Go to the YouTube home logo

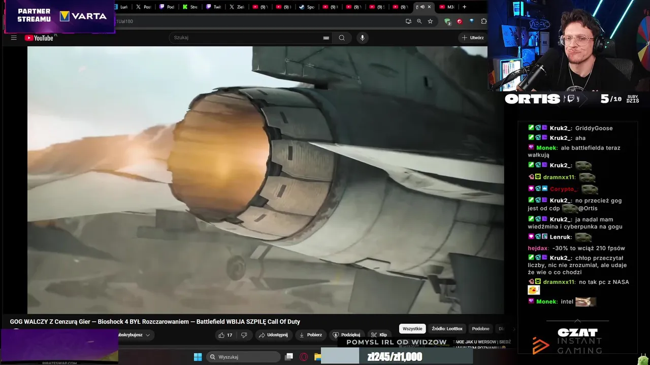(x=39, y=38)
